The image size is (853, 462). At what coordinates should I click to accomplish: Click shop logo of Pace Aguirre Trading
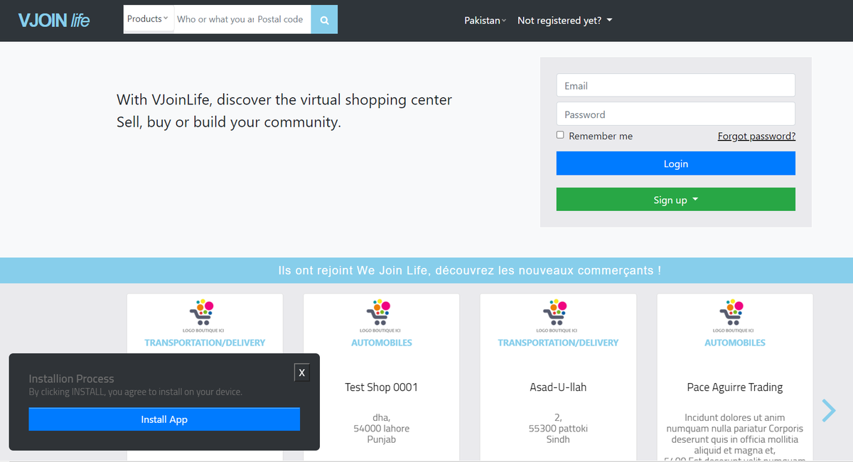[x=735, y=316]
